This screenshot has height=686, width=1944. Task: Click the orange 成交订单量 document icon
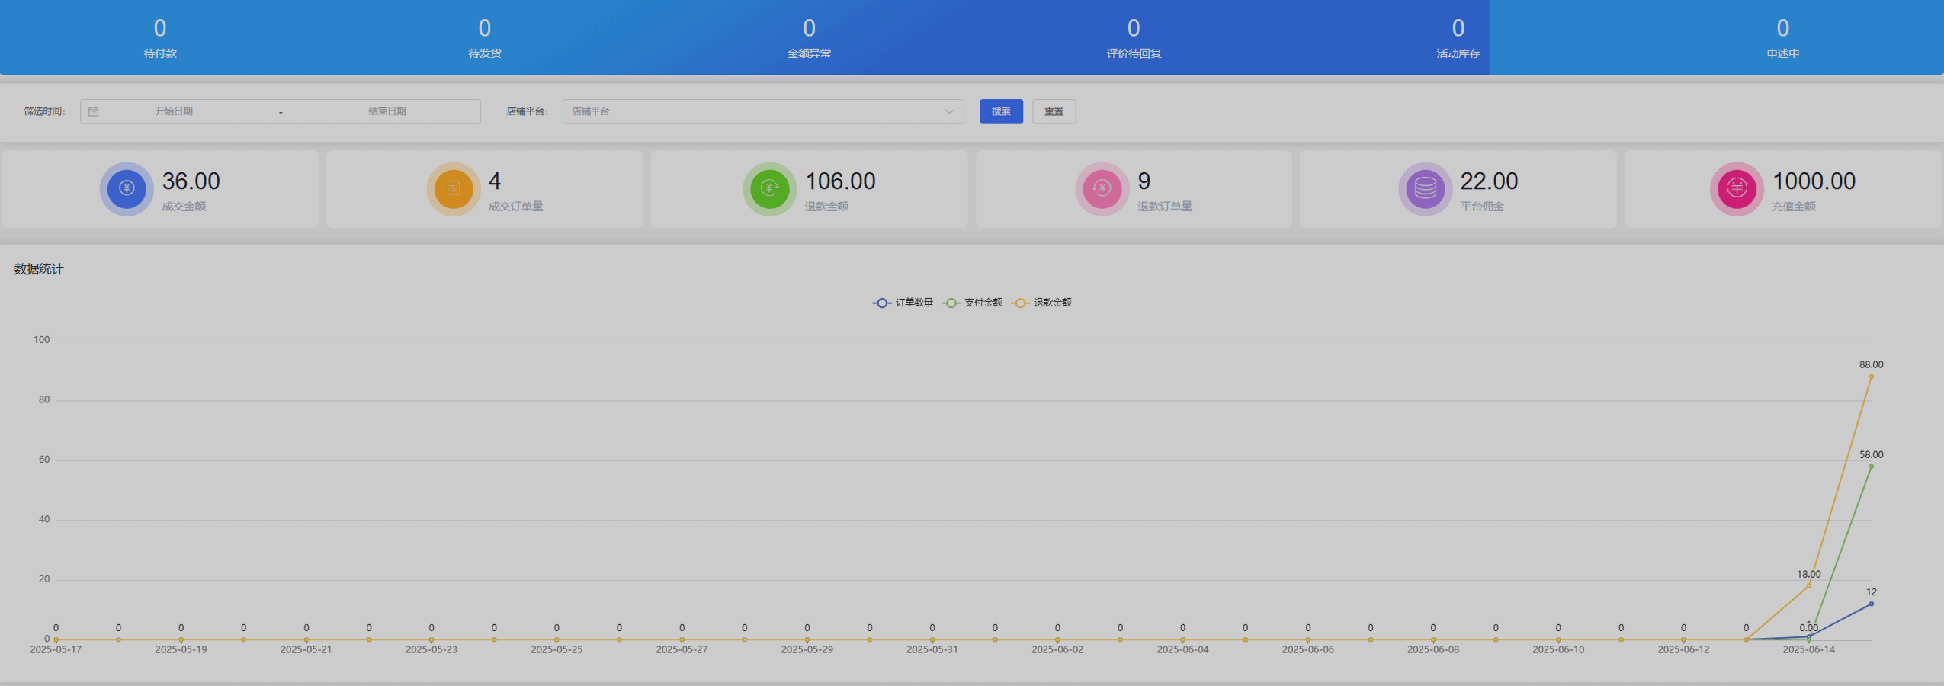click(453, 188)
